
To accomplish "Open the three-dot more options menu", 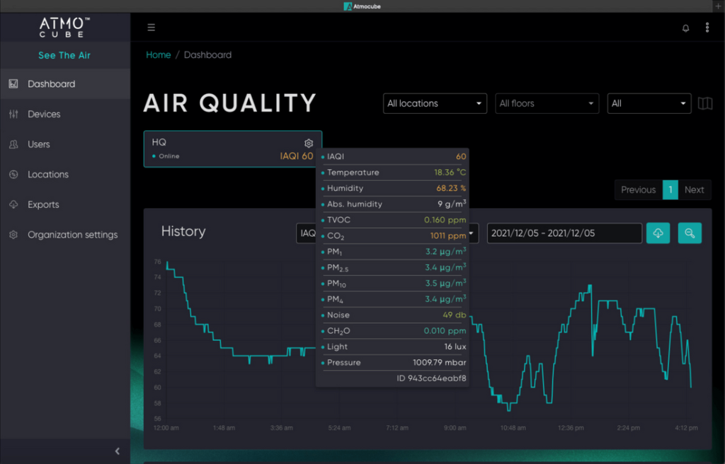I will pos(707,28).
